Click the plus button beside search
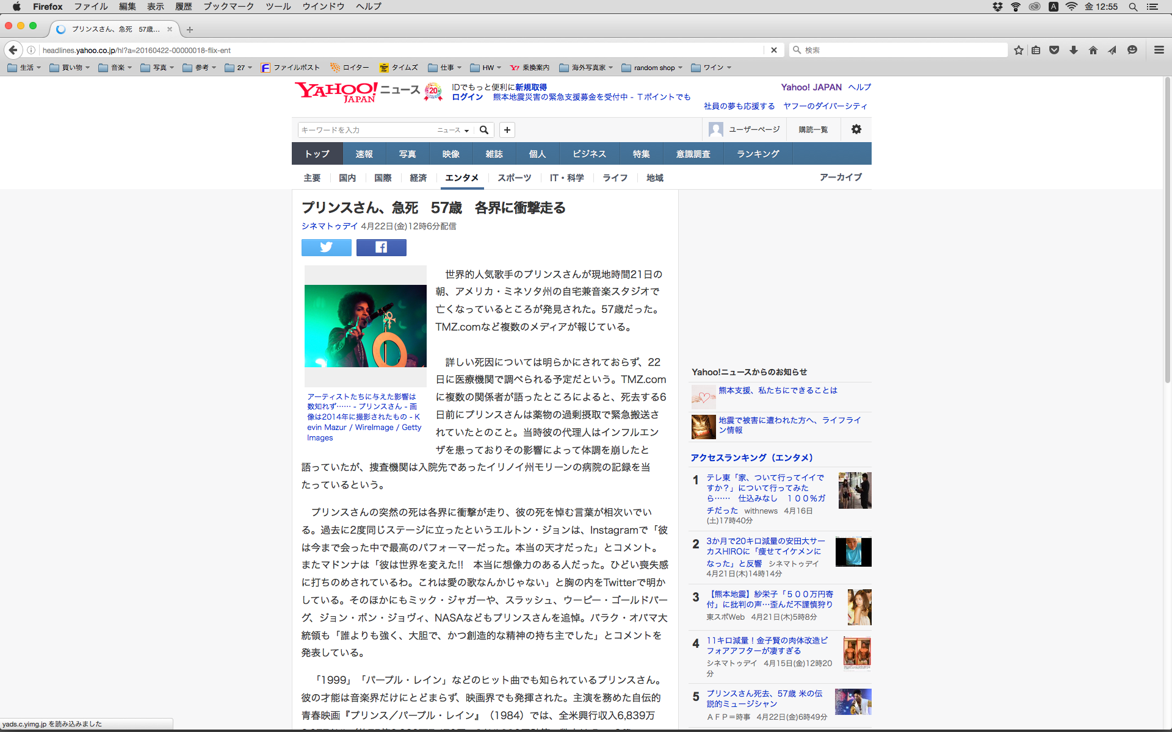 pos(507,130)
